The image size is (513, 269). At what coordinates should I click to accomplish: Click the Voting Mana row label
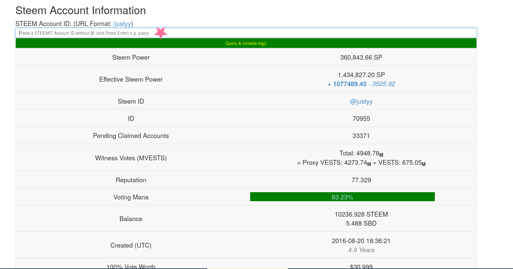coord(131,197)
